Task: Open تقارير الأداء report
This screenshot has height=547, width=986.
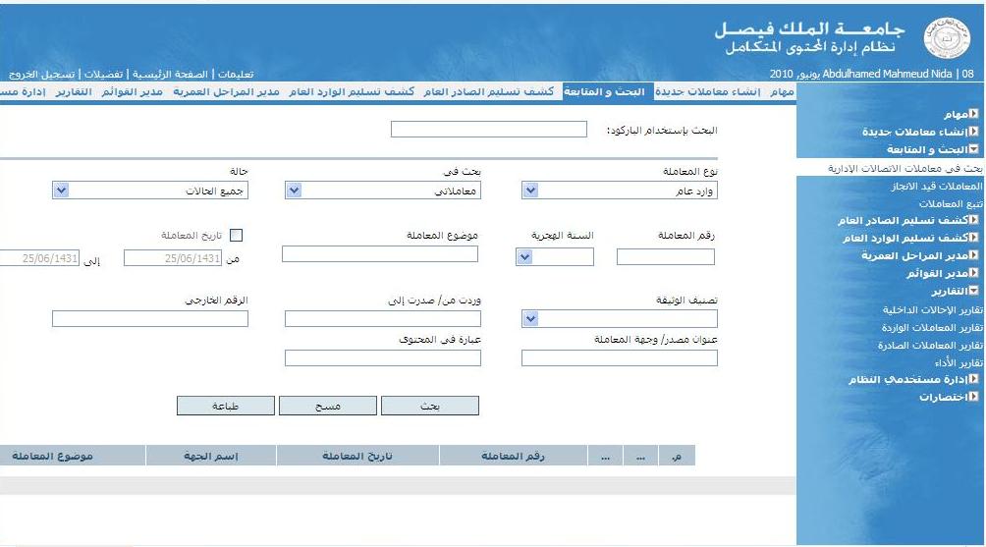Action: 959,362
